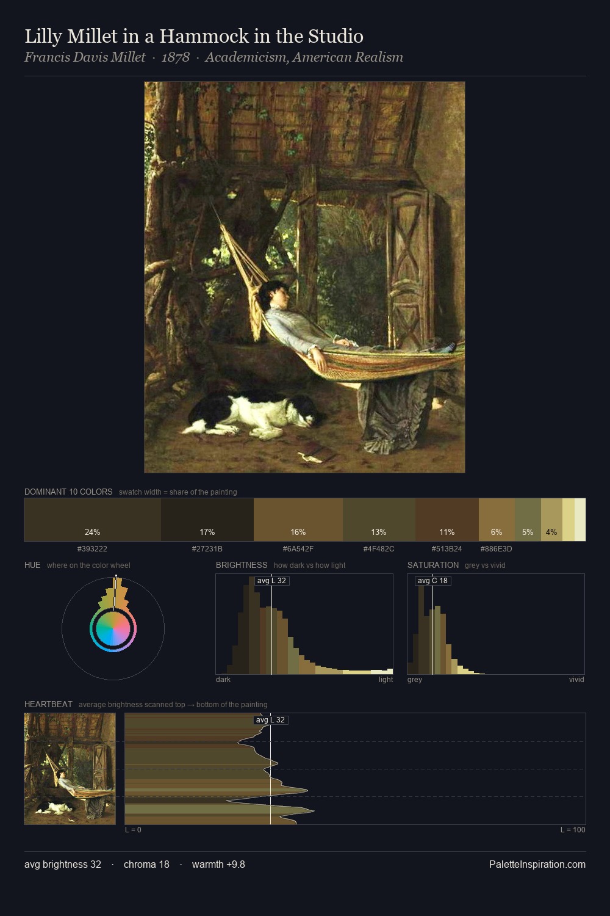Click the PaletteInspiration.com link
Viewport: 610px width, 916px height.
coord(537,864)
